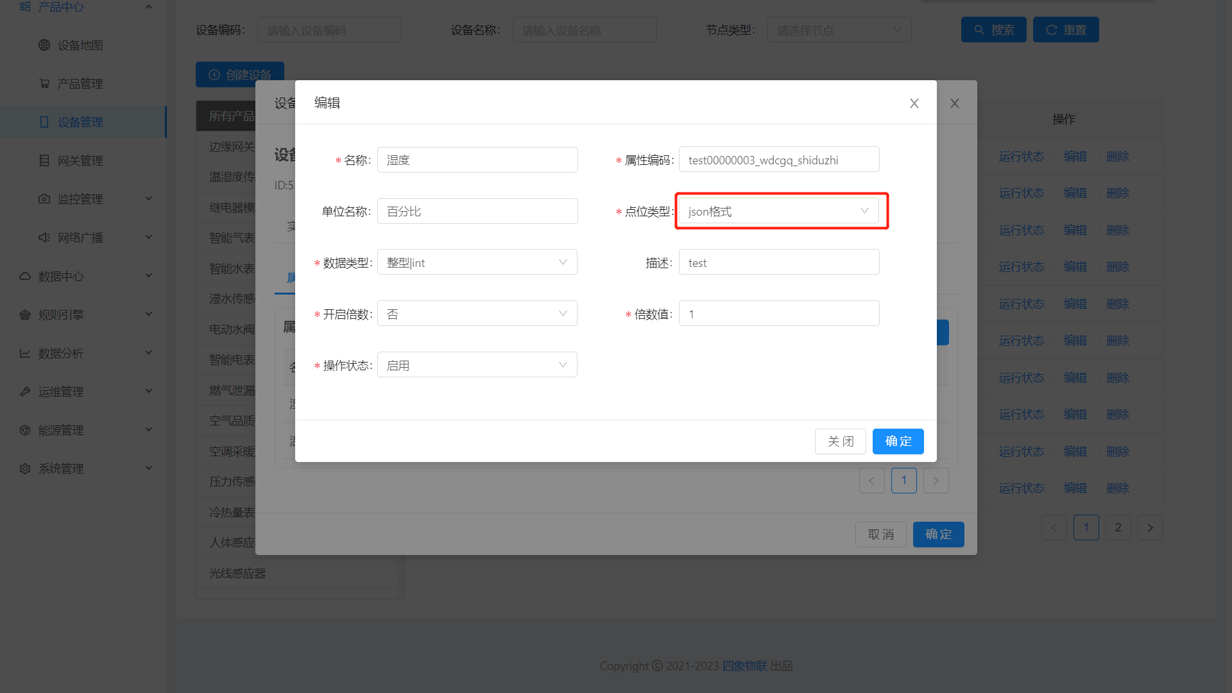Image resolution: width=1232 pixels, height=693 pixels.
Task: Open 数据分析 via the chart icon
Action: pos(24,353)
